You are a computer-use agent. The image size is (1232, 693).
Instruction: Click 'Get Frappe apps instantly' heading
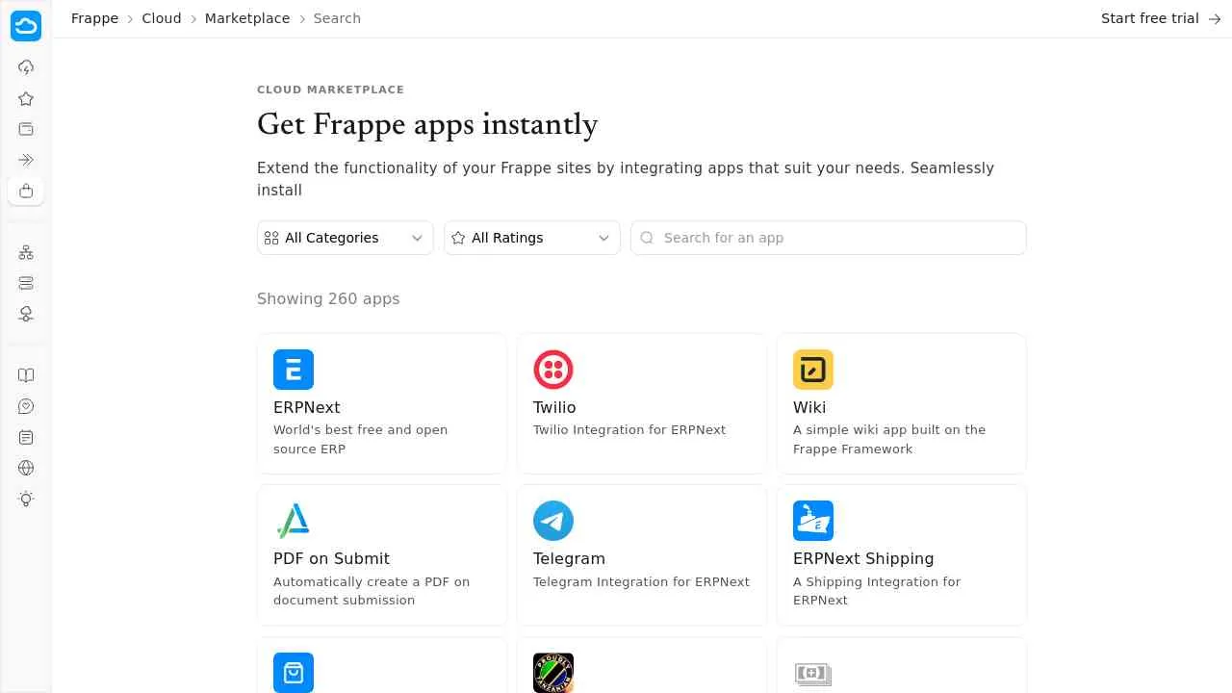(427, 125)
